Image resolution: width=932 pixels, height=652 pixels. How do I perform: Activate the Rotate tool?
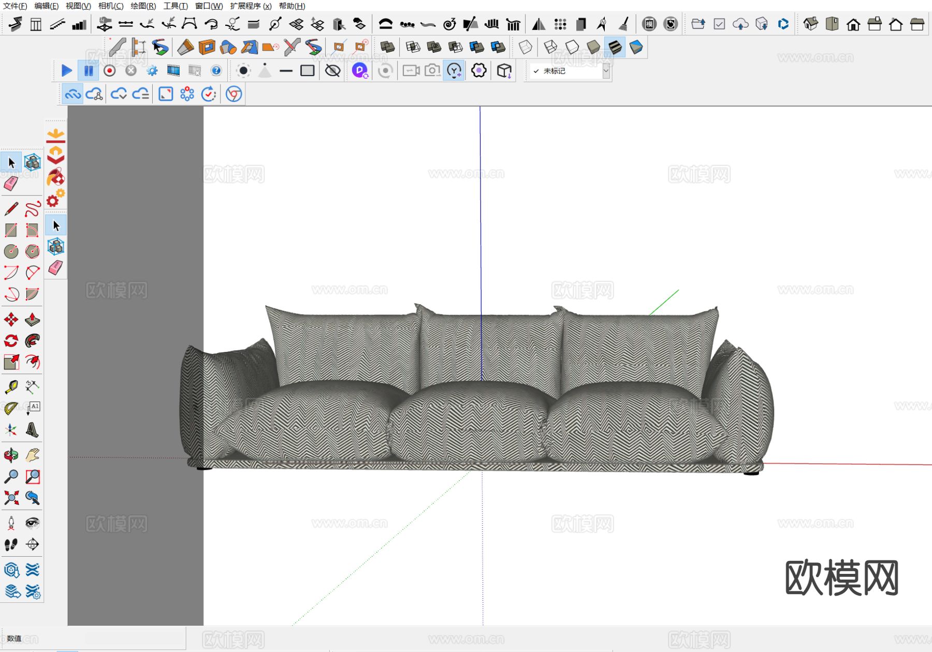click(11, 340)
